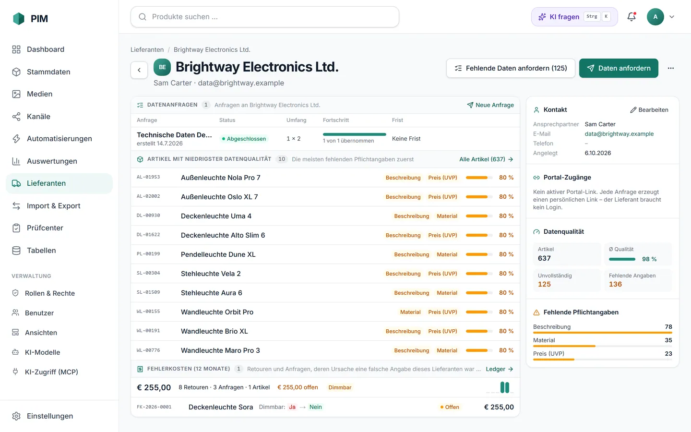
Task: Open Benutzer in the sidebar
Action: point(60,313)
